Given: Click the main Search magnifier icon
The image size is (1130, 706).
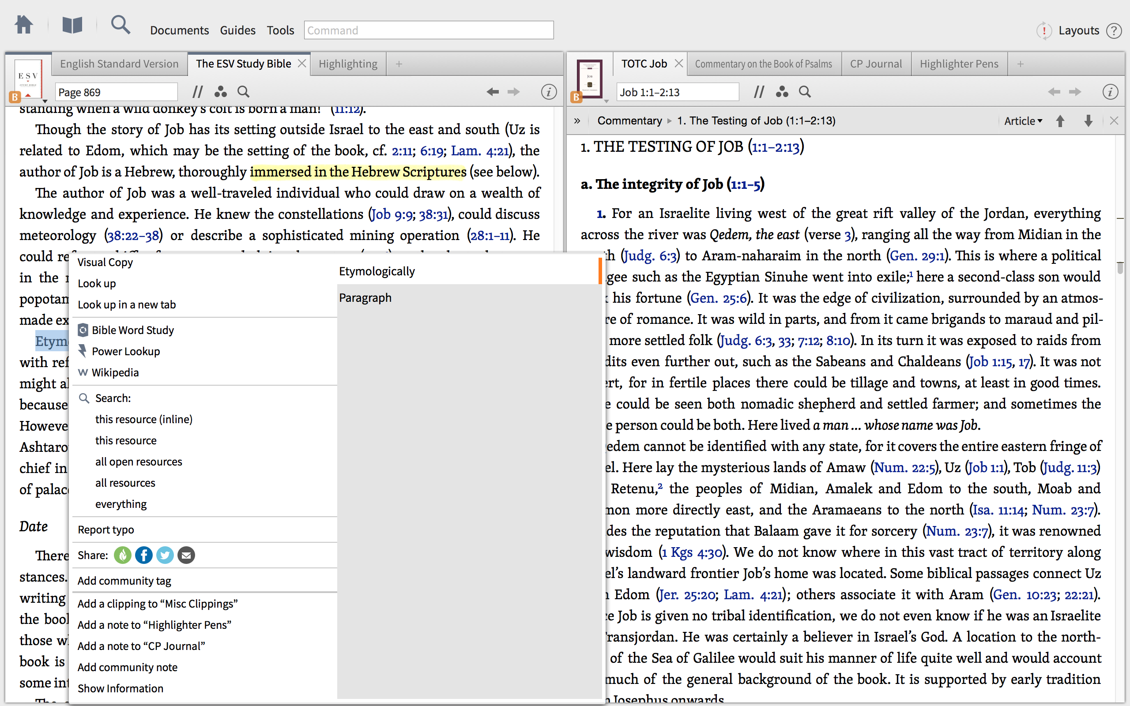Looking at the screenshot, I should click(x=120, y=25).
